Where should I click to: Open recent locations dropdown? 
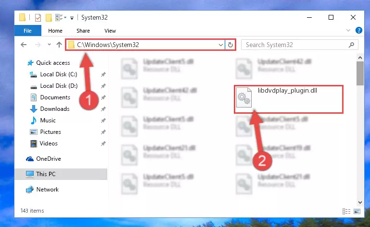click(x=49, y=45)
